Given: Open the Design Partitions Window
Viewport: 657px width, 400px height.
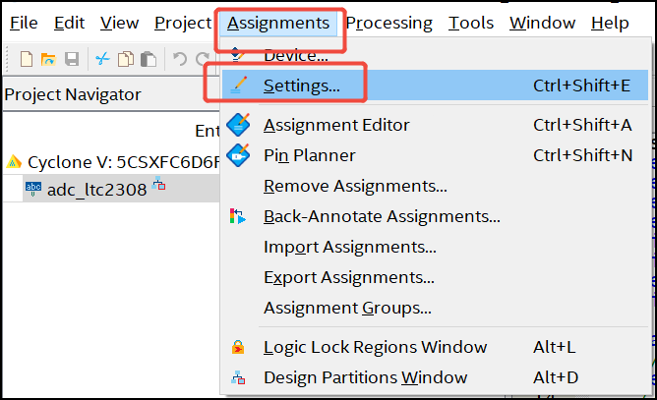Looking at the screenshot, I should 365,377.
